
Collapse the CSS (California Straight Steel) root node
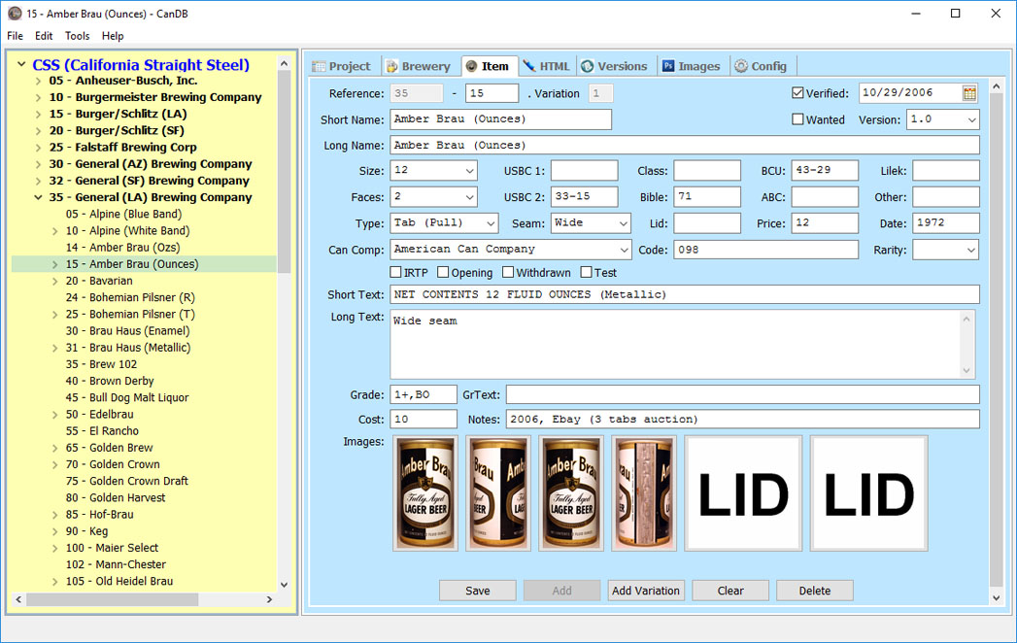(x=21, y=64)
